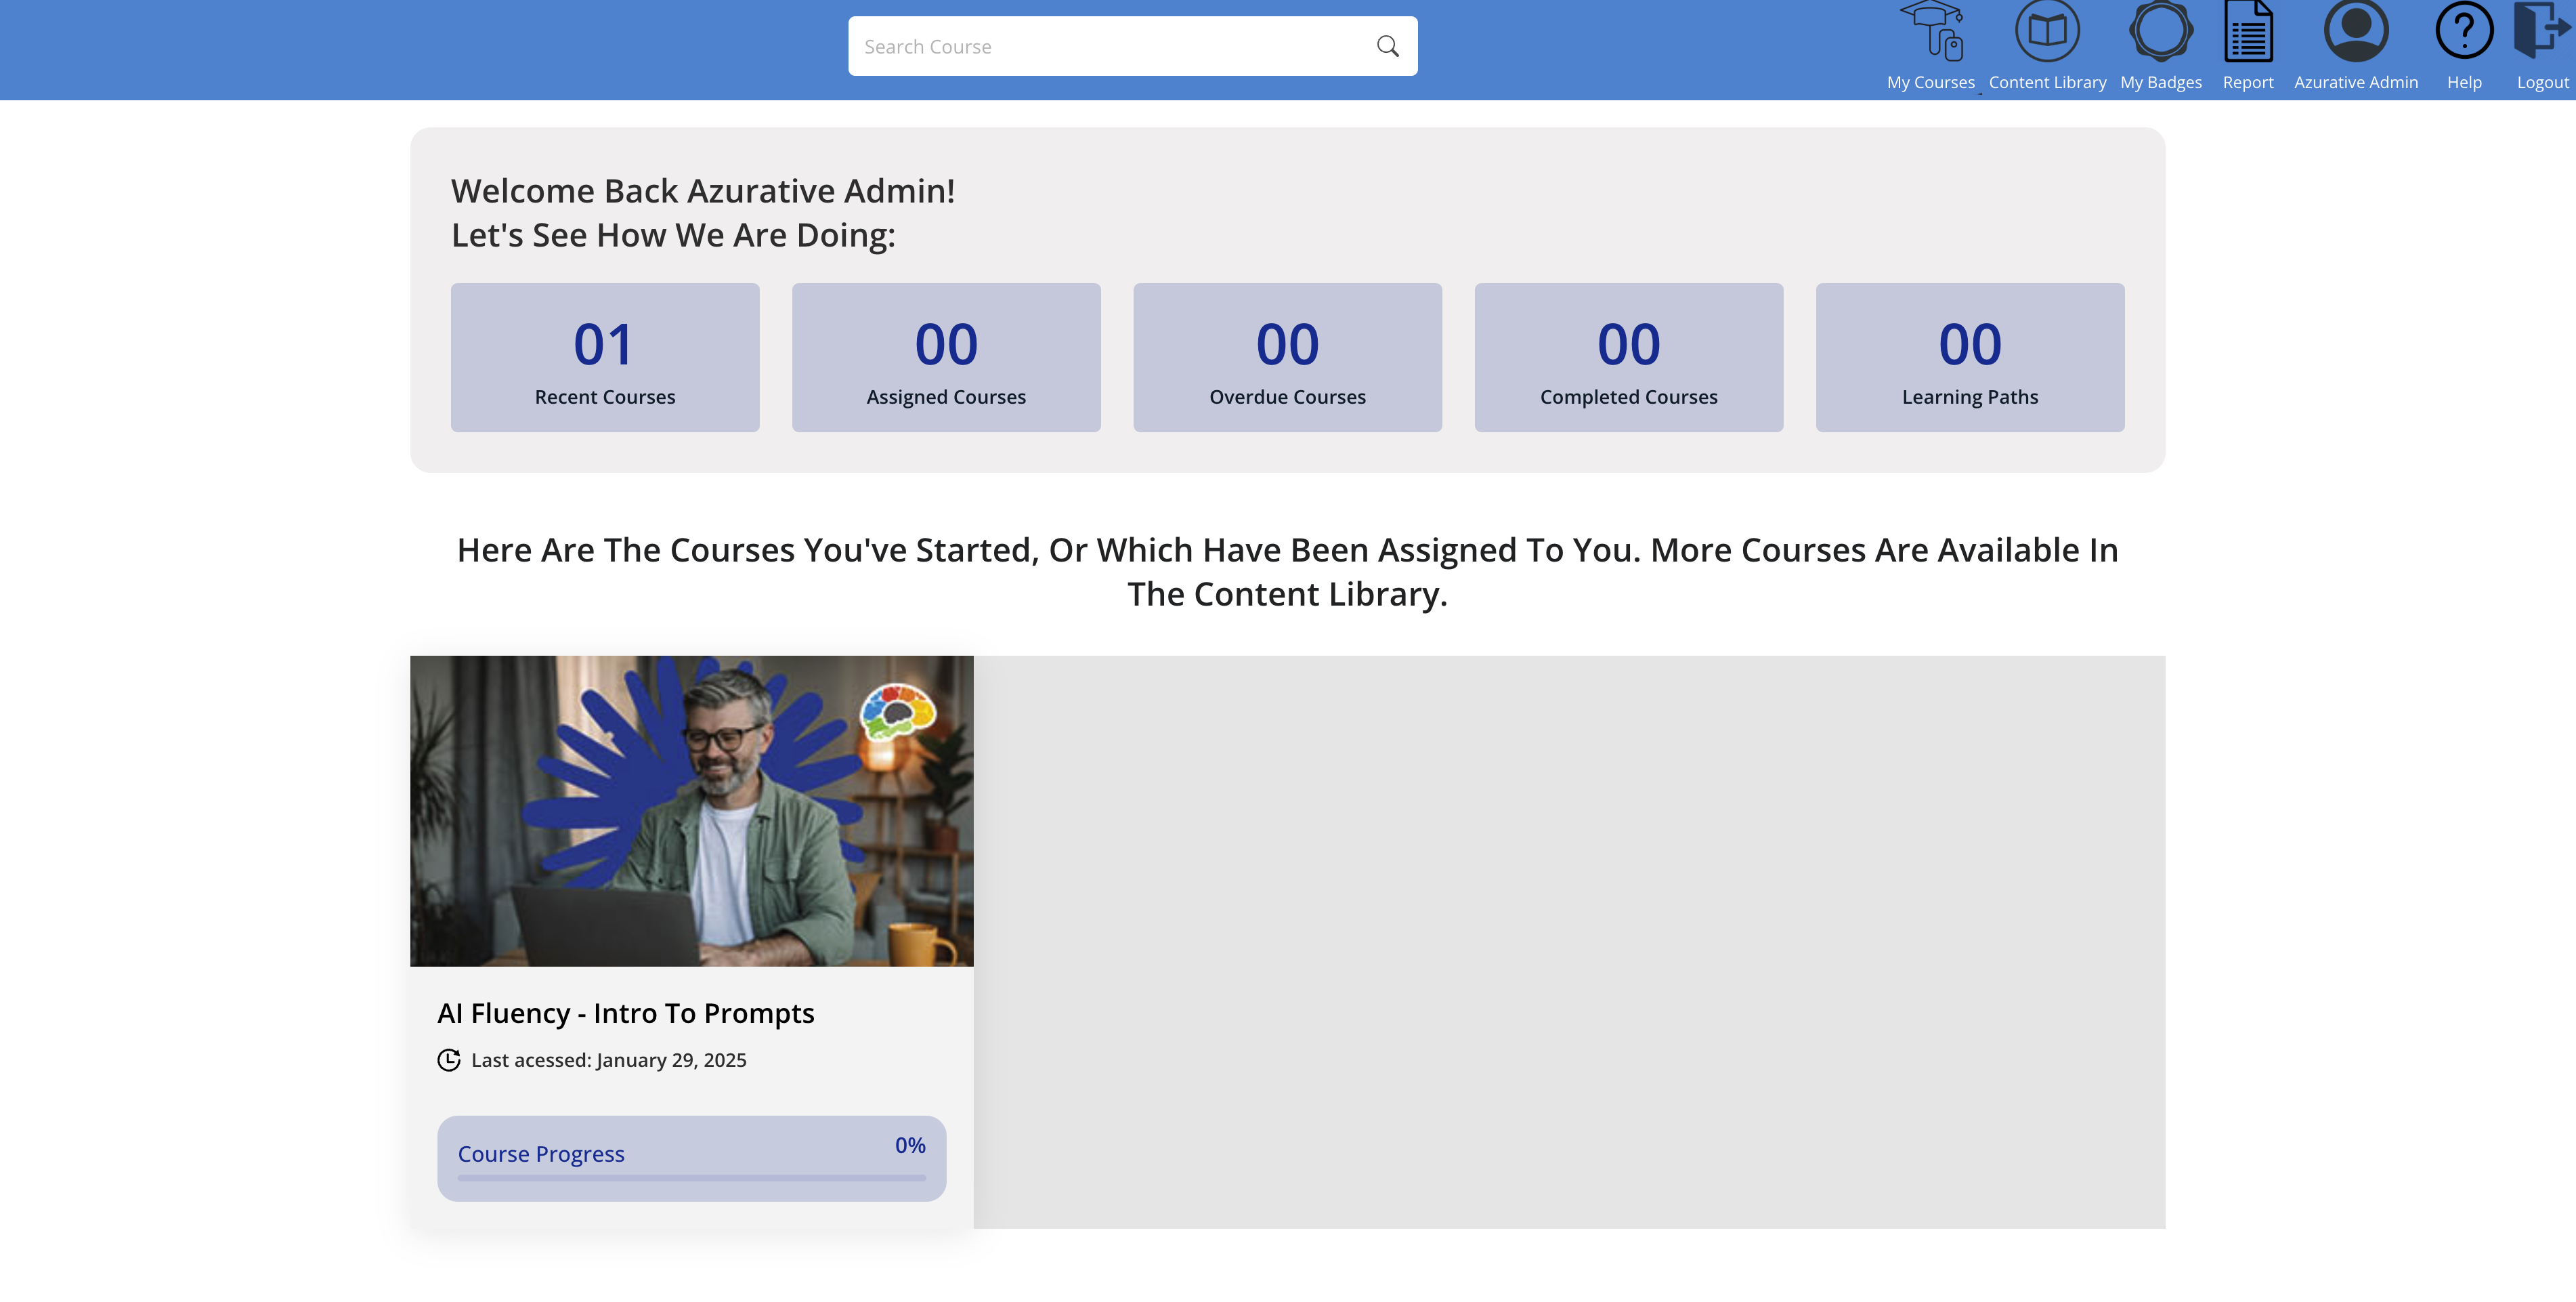Open the Content Library book icon
This screenshot has width=2576, height=1302.
[x=2047, y=31]
